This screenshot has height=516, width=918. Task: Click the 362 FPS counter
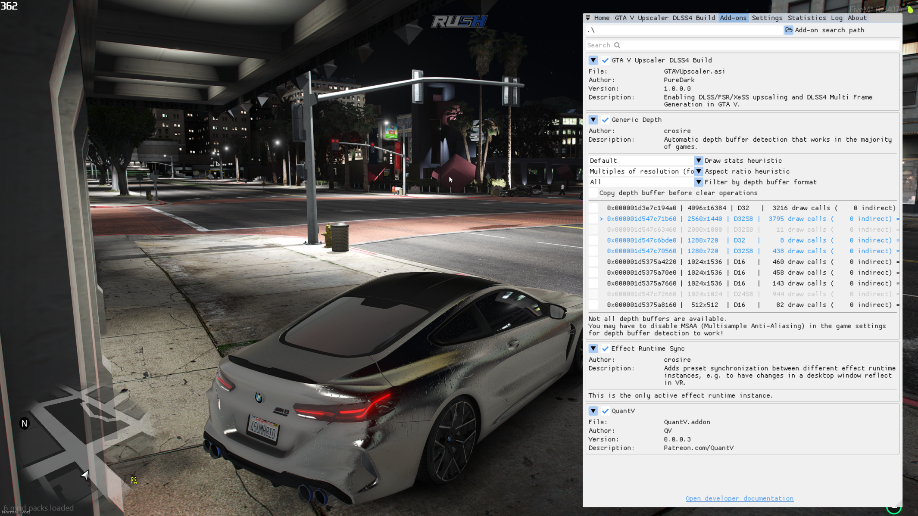(x=9, y=6)
